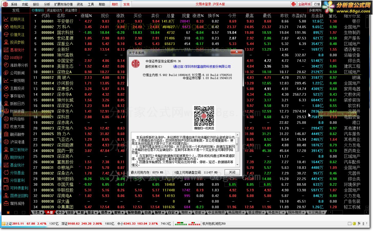Sort by 涨幅% column header
This screenshot has width=373, height=231.
tap(86, 16)
